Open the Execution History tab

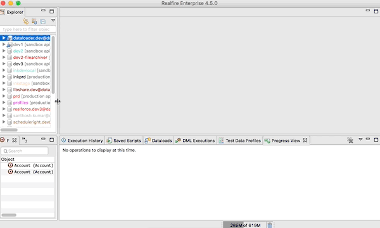(82, 141)
